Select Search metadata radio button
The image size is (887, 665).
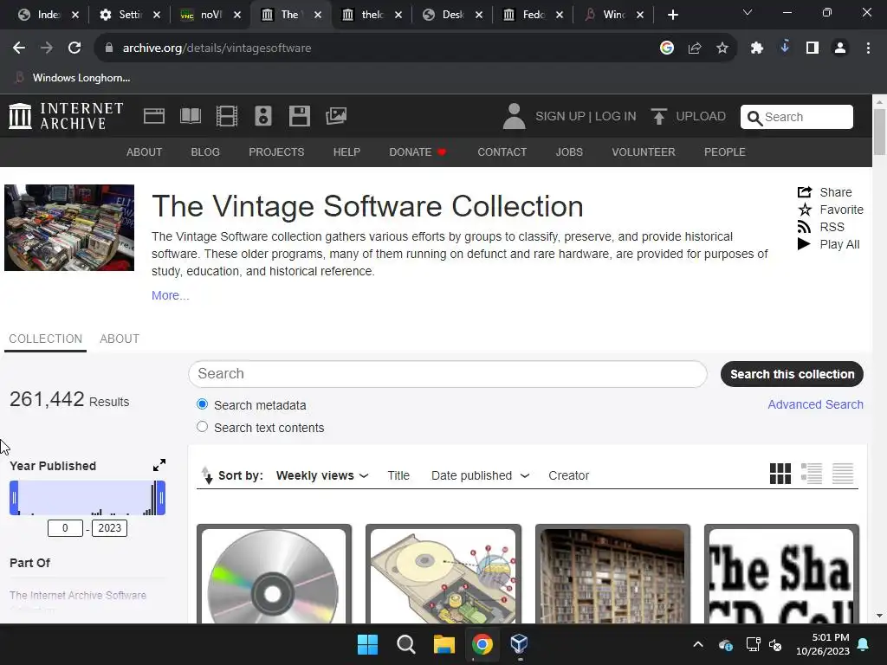[202, 404]
